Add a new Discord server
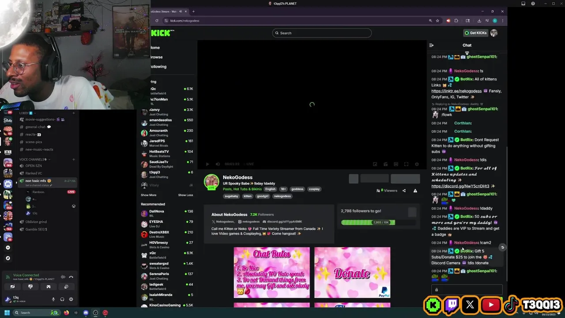 pyautogui.click(x=8, y=248)
